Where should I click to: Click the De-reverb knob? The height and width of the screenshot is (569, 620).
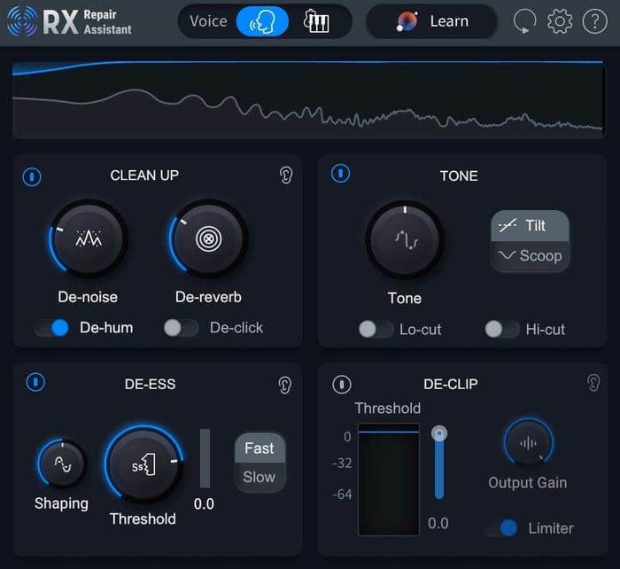click(208, 238)
